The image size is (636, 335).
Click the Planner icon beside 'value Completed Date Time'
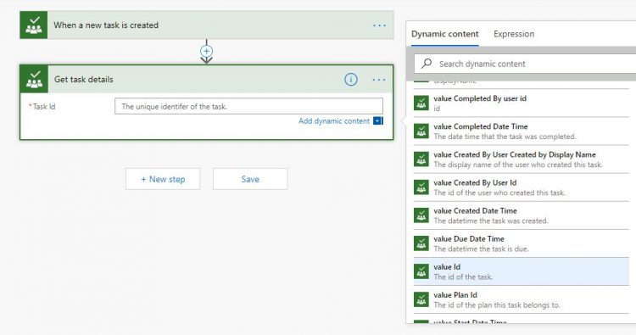(421, 131)
